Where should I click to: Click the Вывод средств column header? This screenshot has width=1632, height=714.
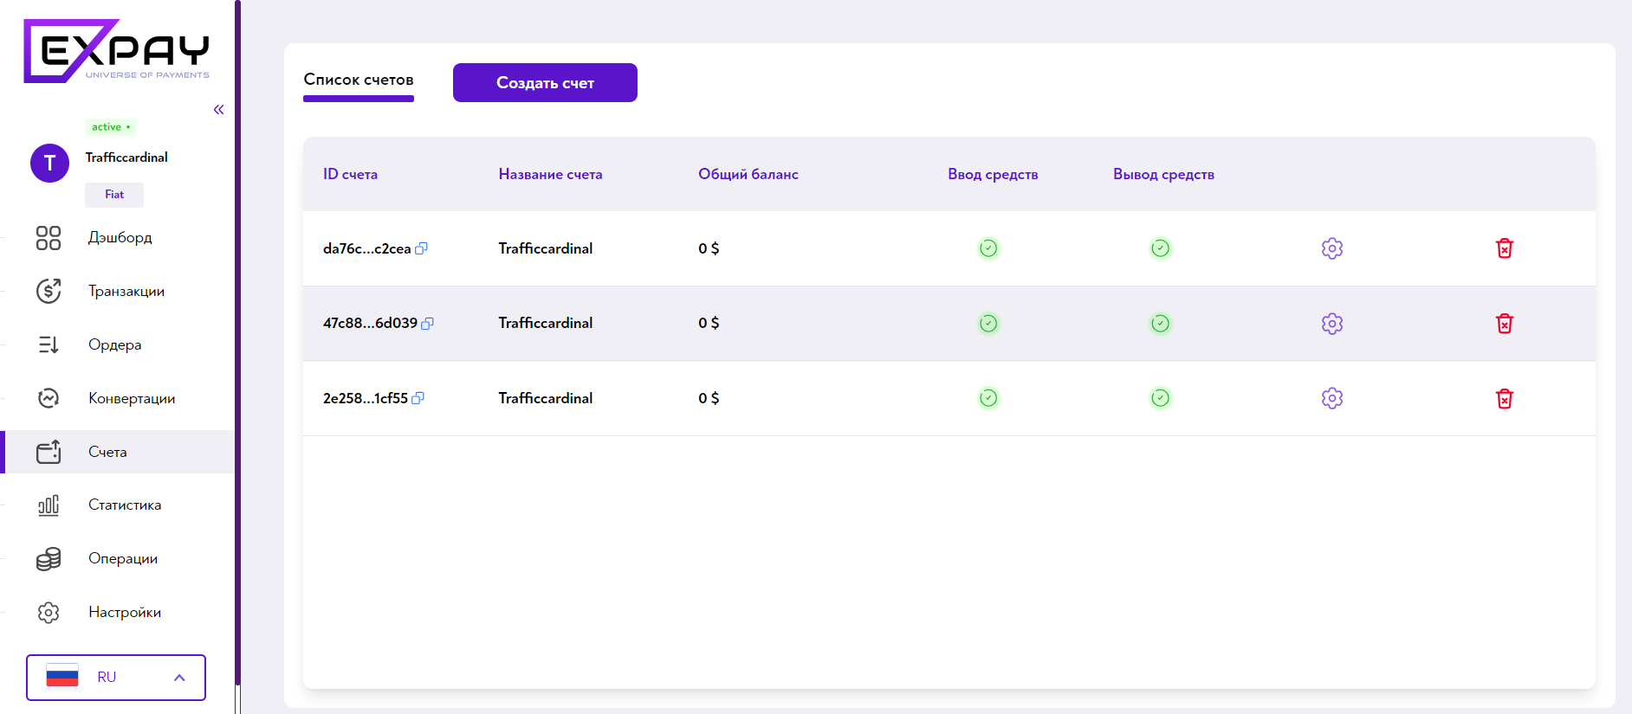pyautogui.click(x=1163, y=174)
